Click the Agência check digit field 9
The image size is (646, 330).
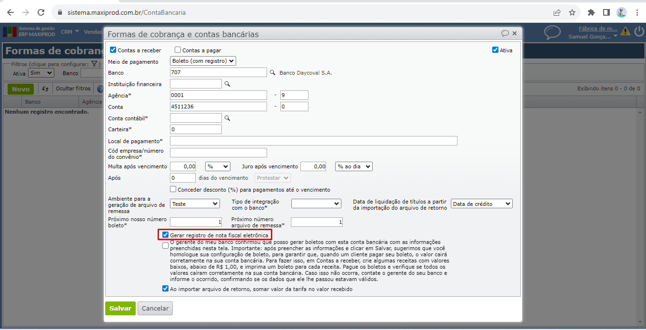pos(294,95)
